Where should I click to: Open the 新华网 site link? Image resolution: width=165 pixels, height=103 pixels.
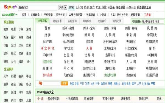pyautogui.click(x=89, y=35)
